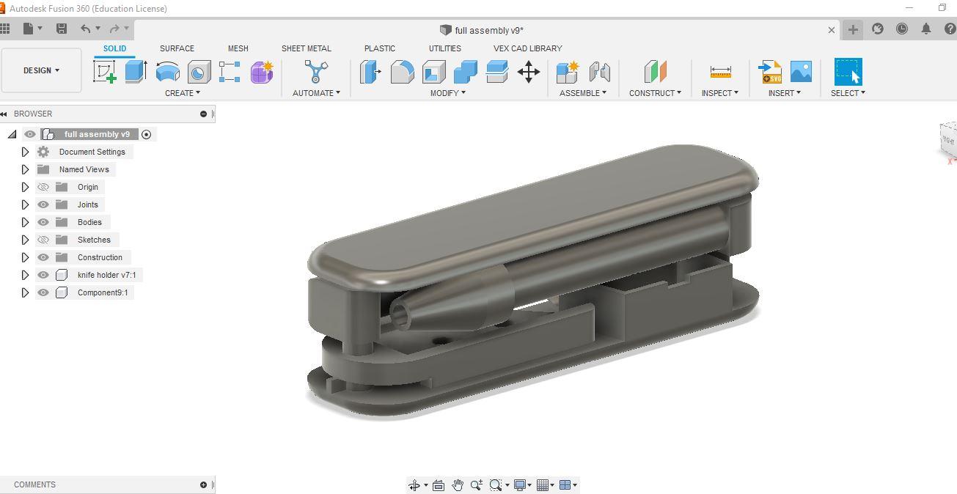Collapse the full assembly v9 root node
The height and width of the screenshot is (494, 957).
[x=12, y=134]
